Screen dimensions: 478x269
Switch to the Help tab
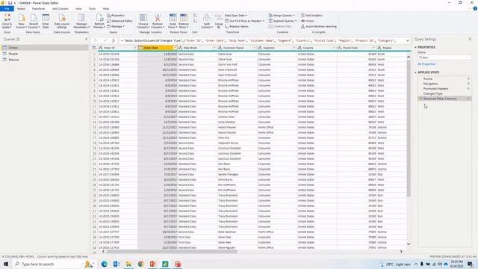pos(106,9)
